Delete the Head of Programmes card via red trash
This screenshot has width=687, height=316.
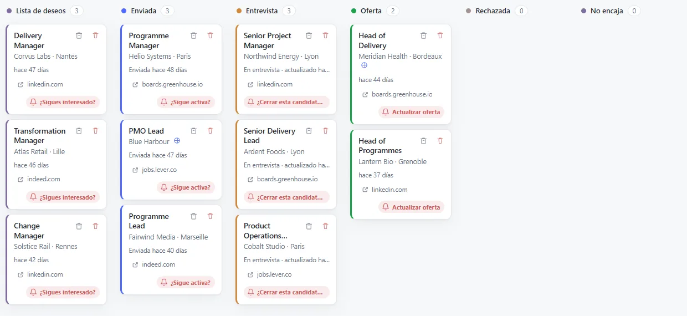440,141
